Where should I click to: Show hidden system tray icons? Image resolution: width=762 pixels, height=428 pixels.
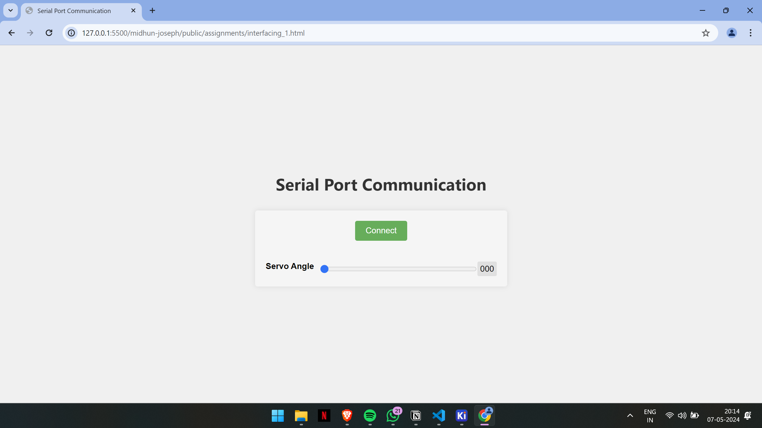pos(630,416)
